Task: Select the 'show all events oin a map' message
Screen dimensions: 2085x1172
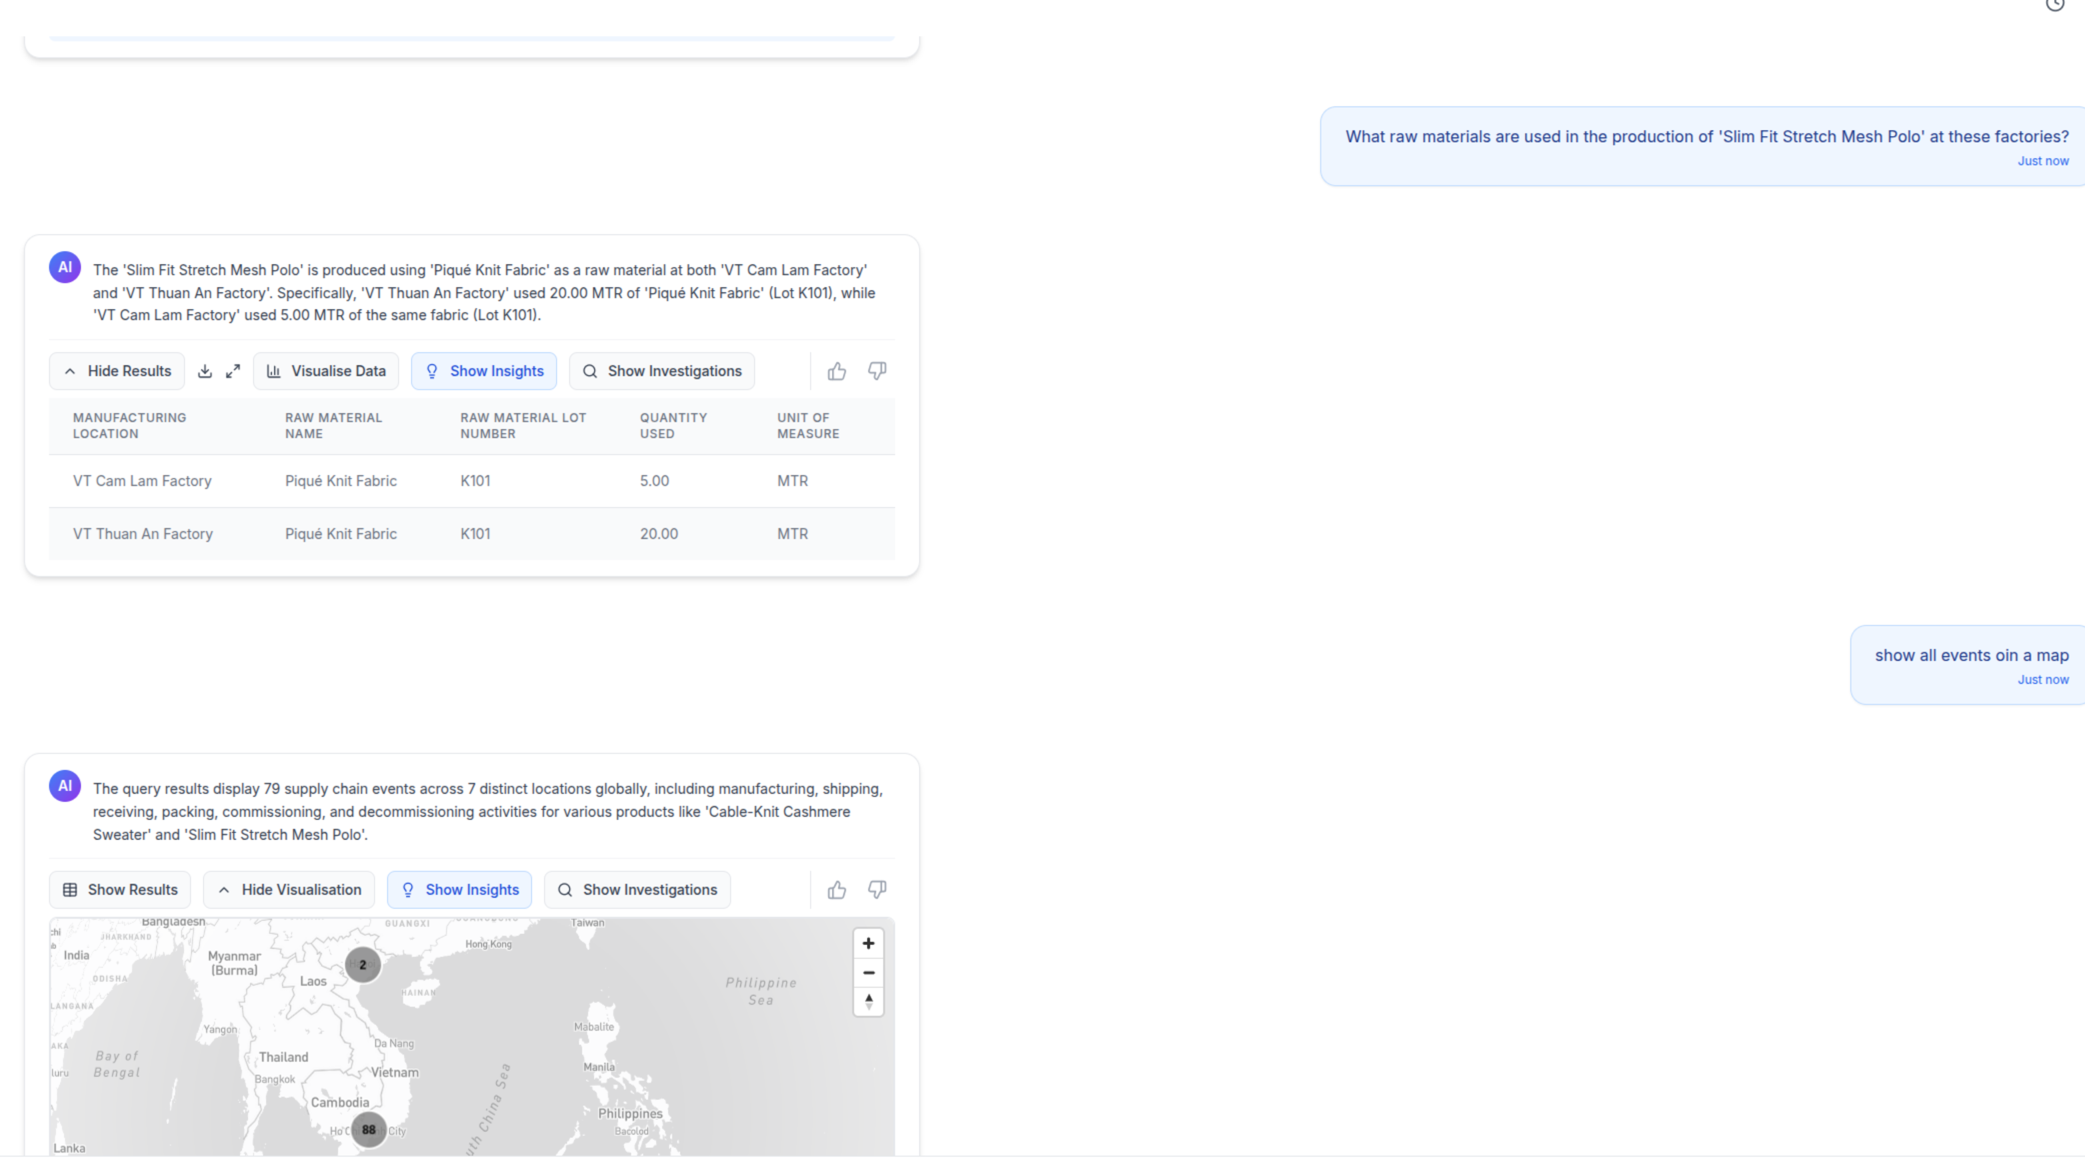Action: click(x=1971, y=655)
